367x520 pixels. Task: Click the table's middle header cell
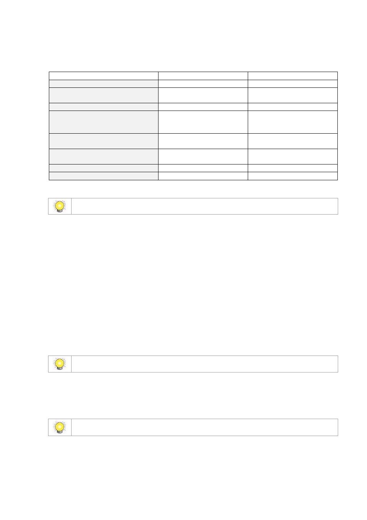point(203,76)
